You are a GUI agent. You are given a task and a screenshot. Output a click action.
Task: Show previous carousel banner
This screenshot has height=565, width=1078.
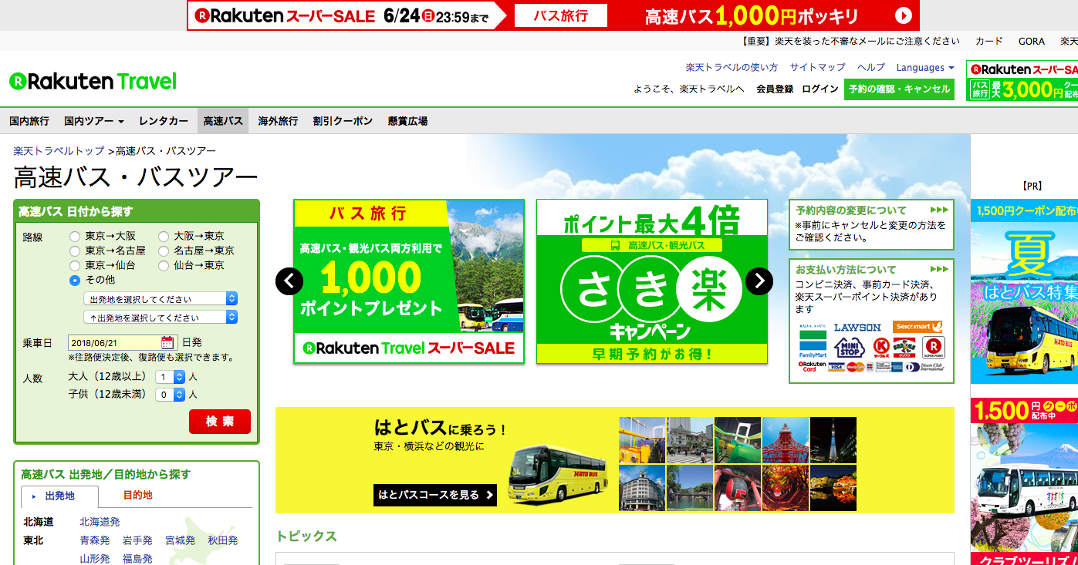[289, 281]
